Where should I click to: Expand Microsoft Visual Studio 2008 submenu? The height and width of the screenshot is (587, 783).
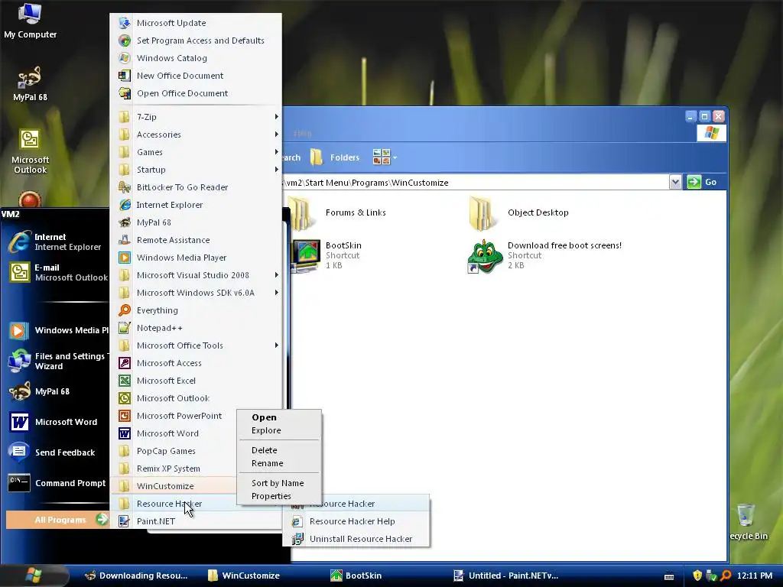[196, 275]
